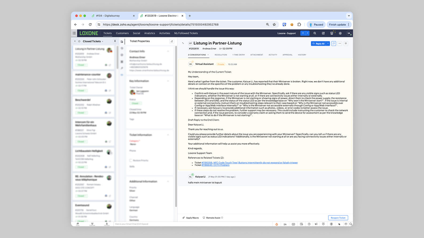The width and height of the screenshot is (424, 238).
Task: Click Apply Macro
Action: [x=191, y=218]
